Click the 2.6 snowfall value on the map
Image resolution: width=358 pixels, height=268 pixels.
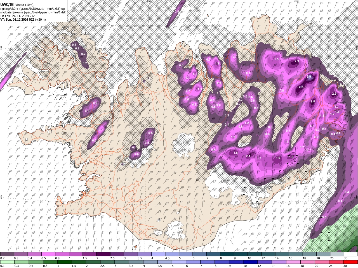[313, 102]
